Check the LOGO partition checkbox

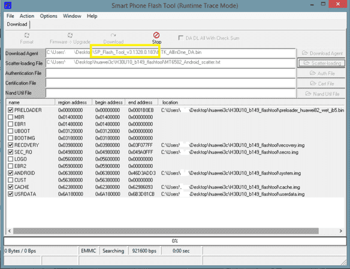click(10, 159)
